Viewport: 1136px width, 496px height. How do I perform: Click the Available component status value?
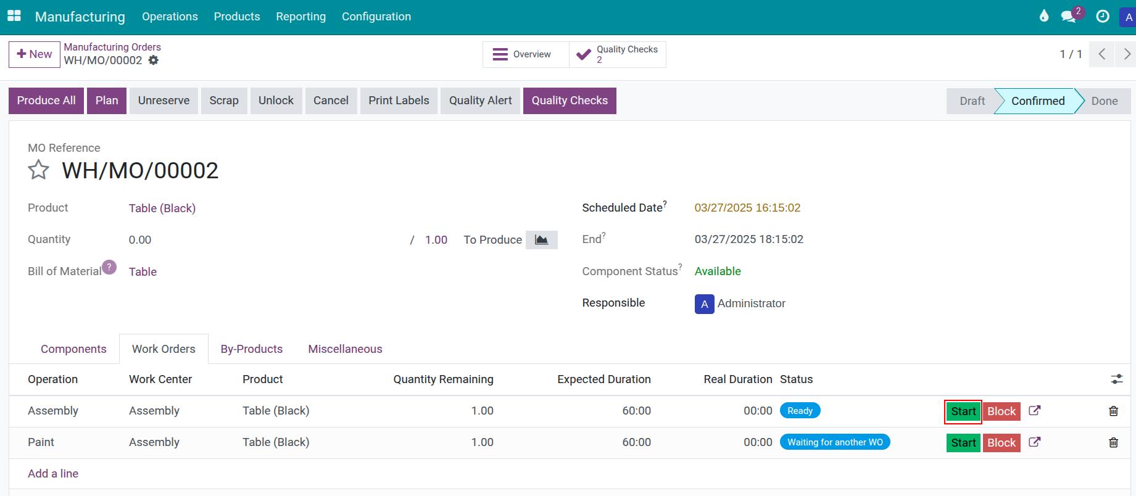coord(718,271)
